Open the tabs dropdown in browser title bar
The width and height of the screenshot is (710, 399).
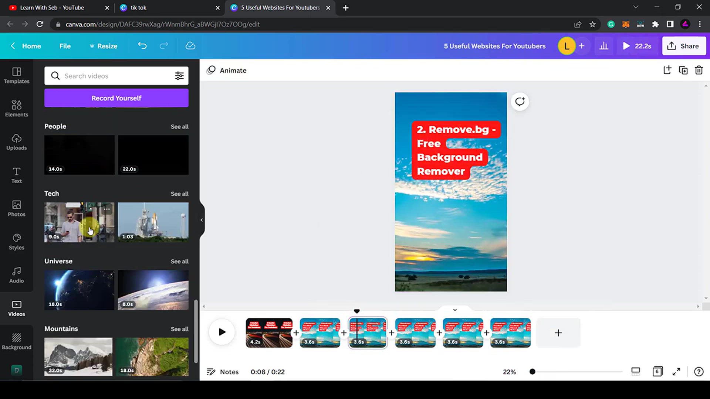636,7
